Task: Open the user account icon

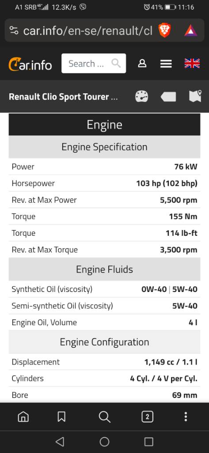Action: (142, 63)
